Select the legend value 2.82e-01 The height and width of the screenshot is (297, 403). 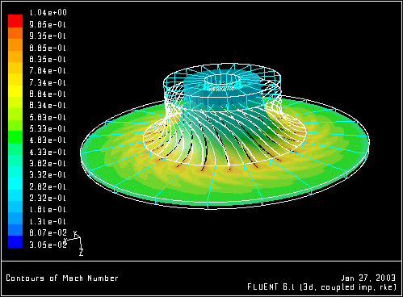tap(48, 186)
